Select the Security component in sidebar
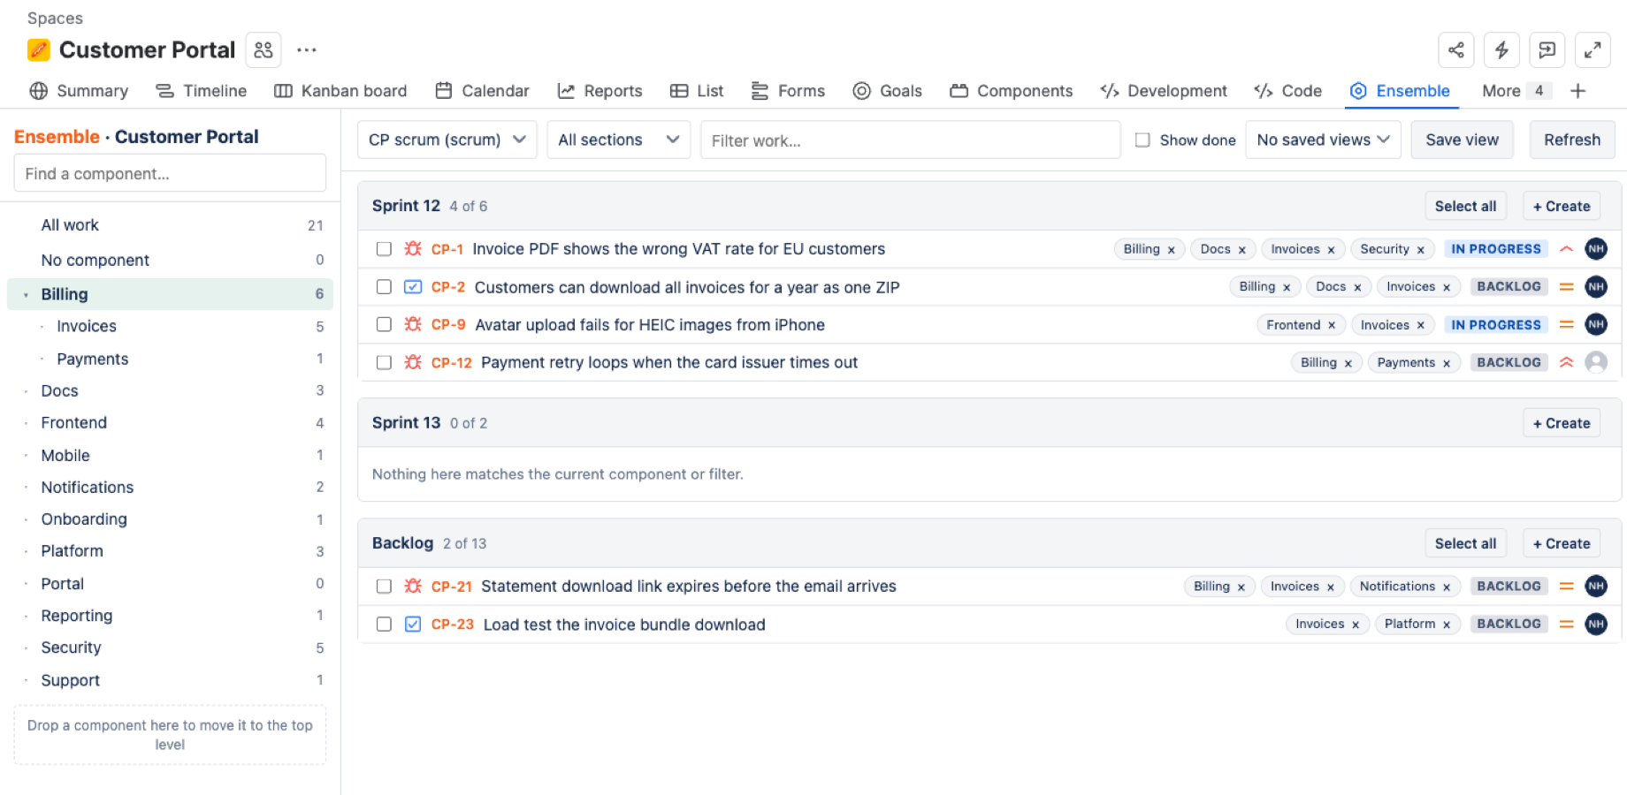This screenshot has width=1627, height=795. 170,647
